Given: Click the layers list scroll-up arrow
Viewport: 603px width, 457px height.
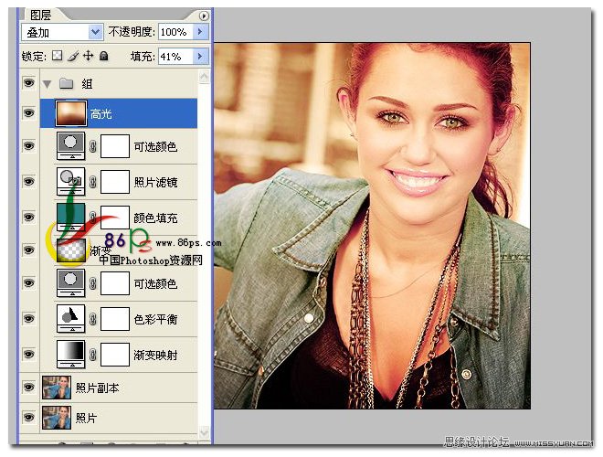Looking at the screenshot, I should [205, 77].
